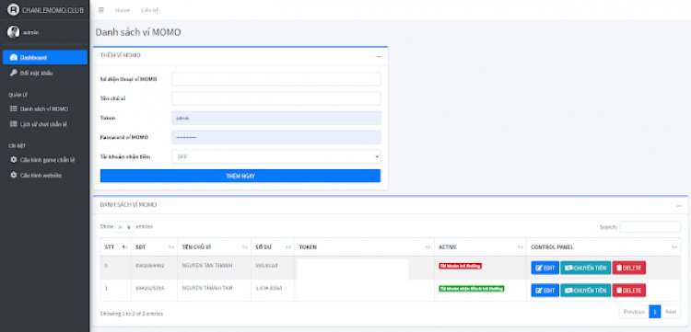Click the red status badge in row 0
Image resolution: width=691 pixels, height=332 pixels.
tap(460, 266)
